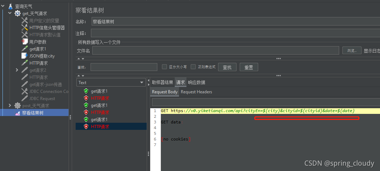Click the 'GET data:' line in request body
This screenshot has width=380, height=171.
click(x=172, y=122)
